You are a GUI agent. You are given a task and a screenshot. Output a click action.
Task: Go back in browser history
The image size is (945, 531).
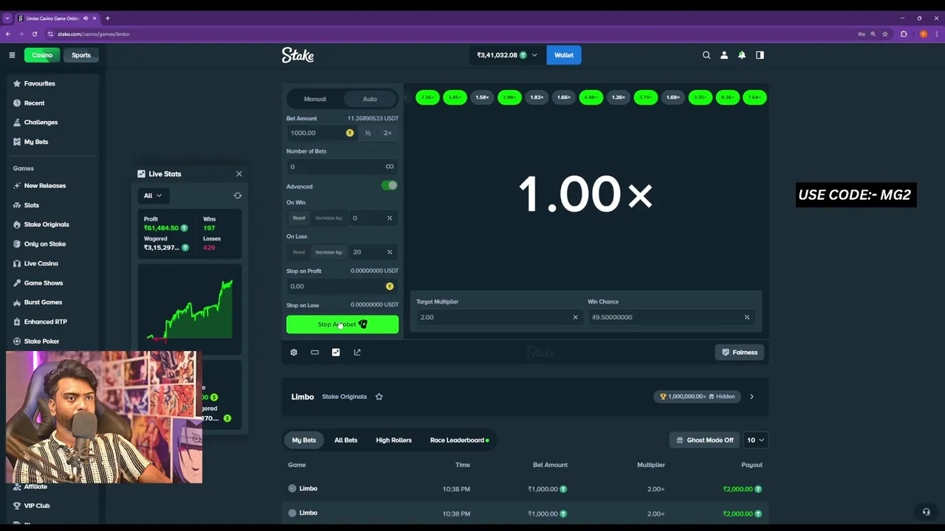click(x=8, y=34)
